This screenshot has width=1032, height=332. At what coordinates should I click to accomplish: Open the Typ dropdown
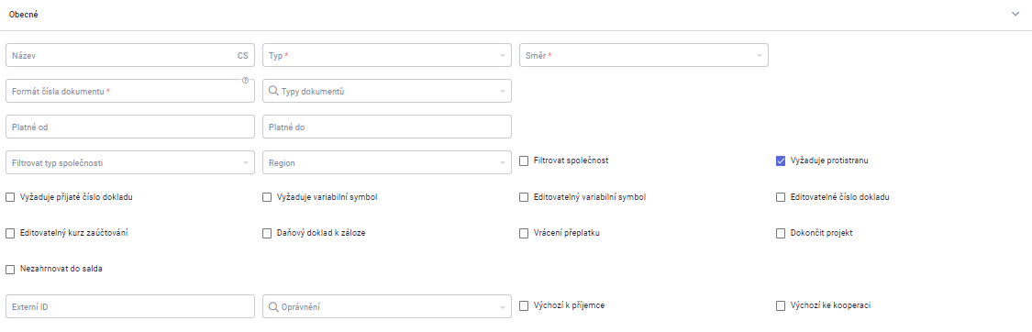[387, 55]
